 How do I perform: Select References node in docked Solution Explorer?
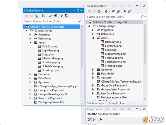[x=107, y=34]
